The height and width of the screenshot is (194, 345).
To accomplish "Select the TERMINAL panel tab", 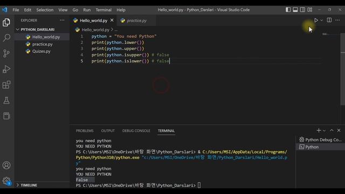I will (x=166, y=130).
